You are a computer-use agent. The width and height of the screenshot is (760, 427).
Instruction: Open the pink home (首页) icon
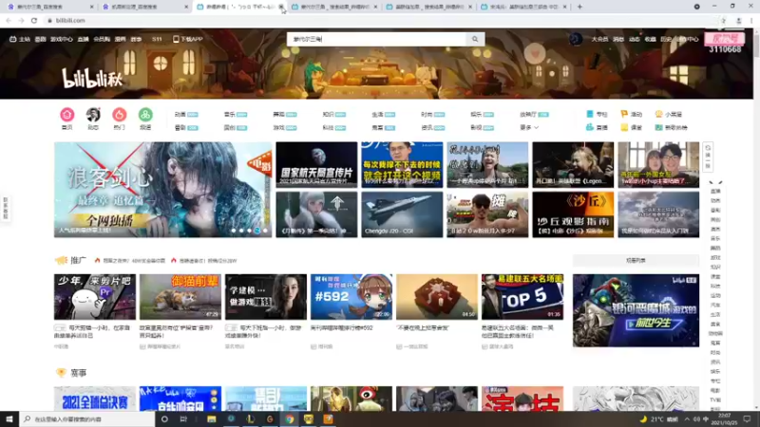pyautogui.click(x=66, y=115)
